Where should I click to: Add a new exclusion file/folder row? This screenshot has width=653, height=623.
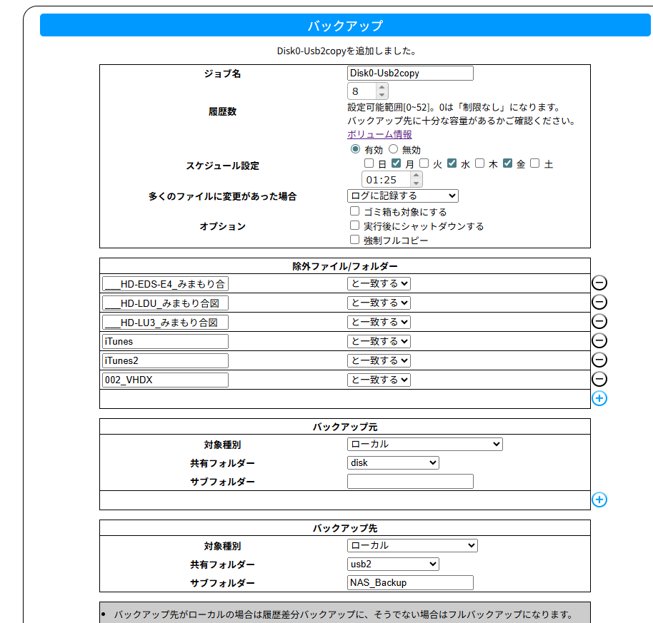point(599,398)
